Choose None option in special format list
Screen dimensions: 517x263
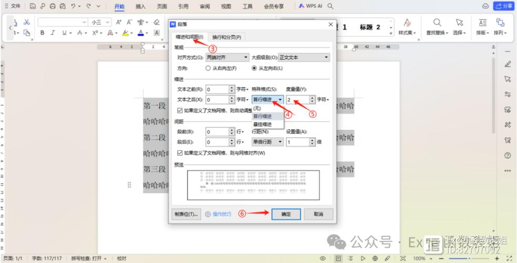tap(267, 108)
